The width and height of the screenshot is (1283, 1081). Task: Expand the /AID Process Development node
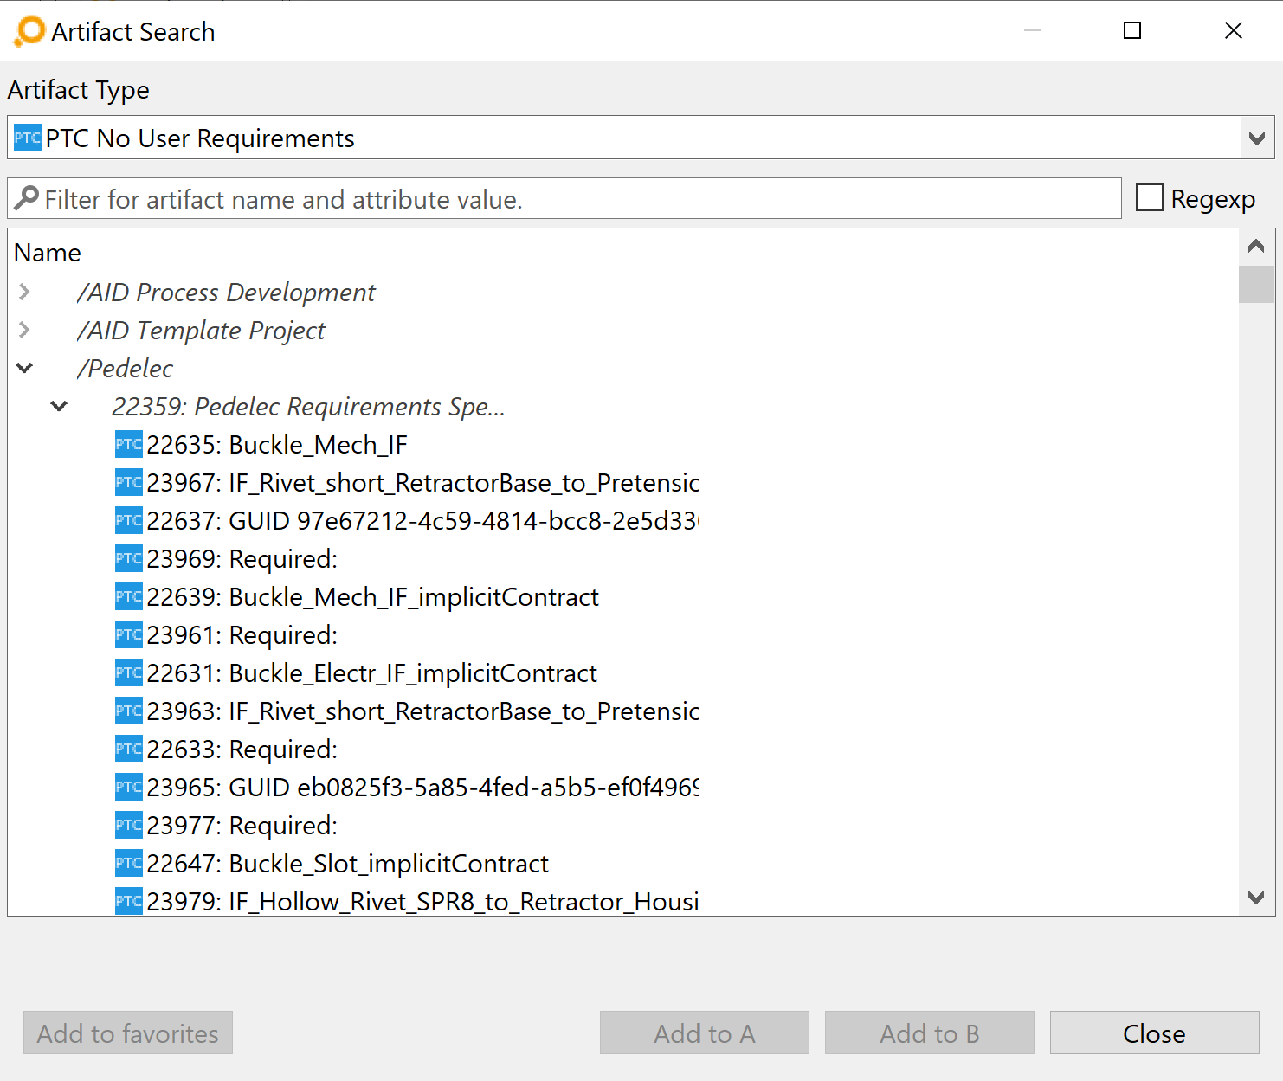pyautogui.click(x=24, y=292)
